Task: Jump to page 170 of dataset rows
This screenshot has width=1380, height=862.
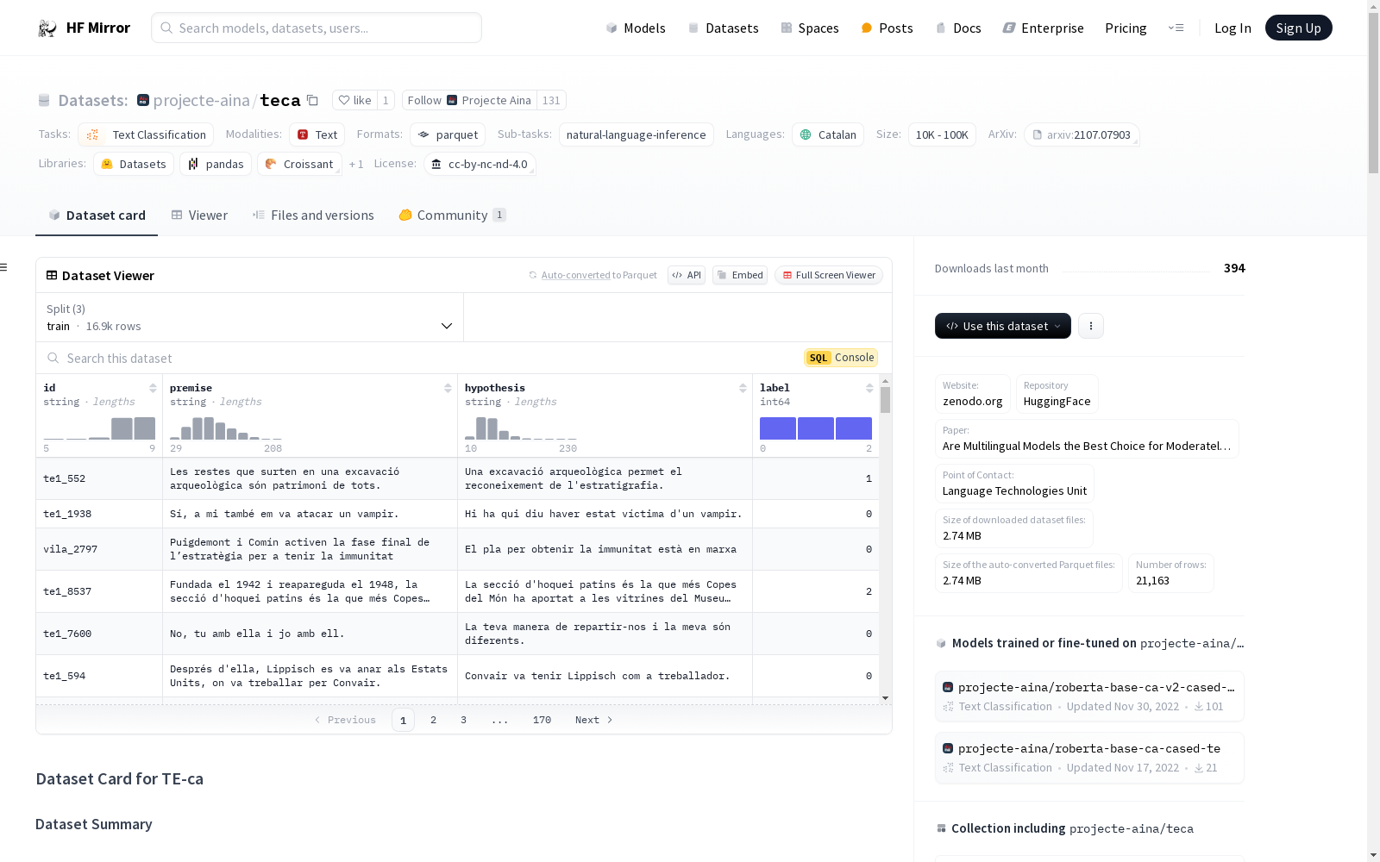Action: click(x=542, y=720)
